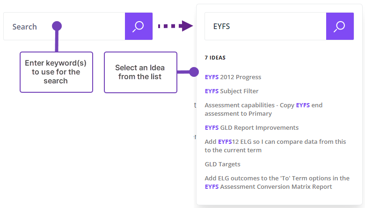Click vertical connector line below Search marker dot
Viewport: 365px width, 208px height.
point(57,41)
